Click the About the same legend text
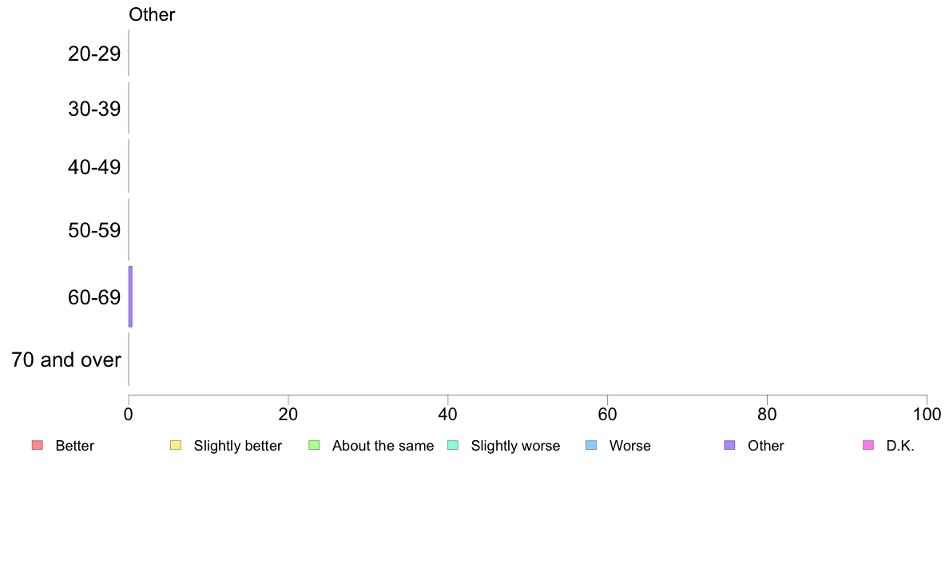The image size is (949, 588). tap(383, 446)
